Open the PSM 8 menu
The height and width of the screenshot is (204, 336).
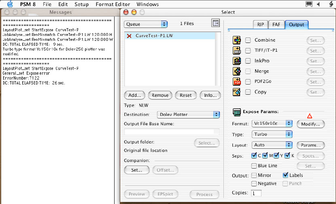point(28,4)
